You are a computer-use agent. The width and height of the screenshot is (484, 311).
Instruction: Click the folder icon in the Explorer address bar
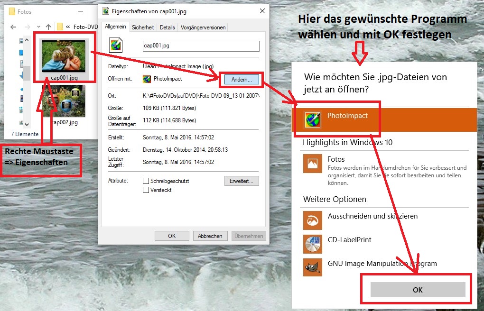60,27
